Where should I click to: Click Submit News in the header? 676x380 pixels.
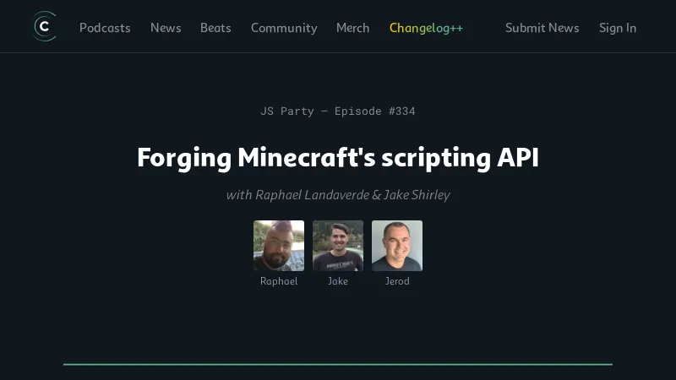[x=542, y=28]
